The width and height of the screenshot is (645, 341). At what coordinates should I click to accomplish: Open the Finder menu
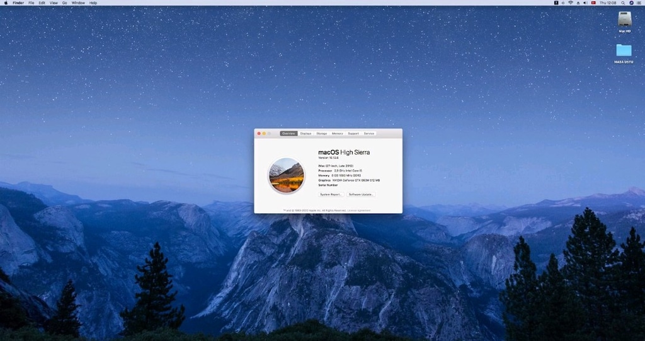click(x=18, y=3)
